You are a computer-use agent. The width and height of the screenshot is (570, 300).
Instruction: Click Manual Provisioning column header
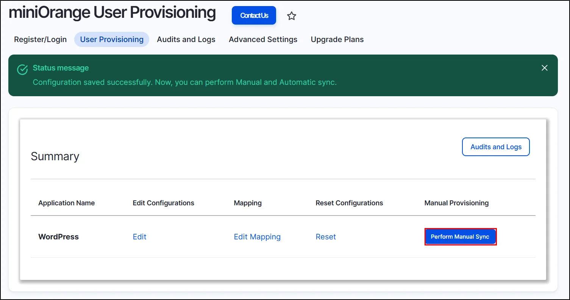click(456, 203)
